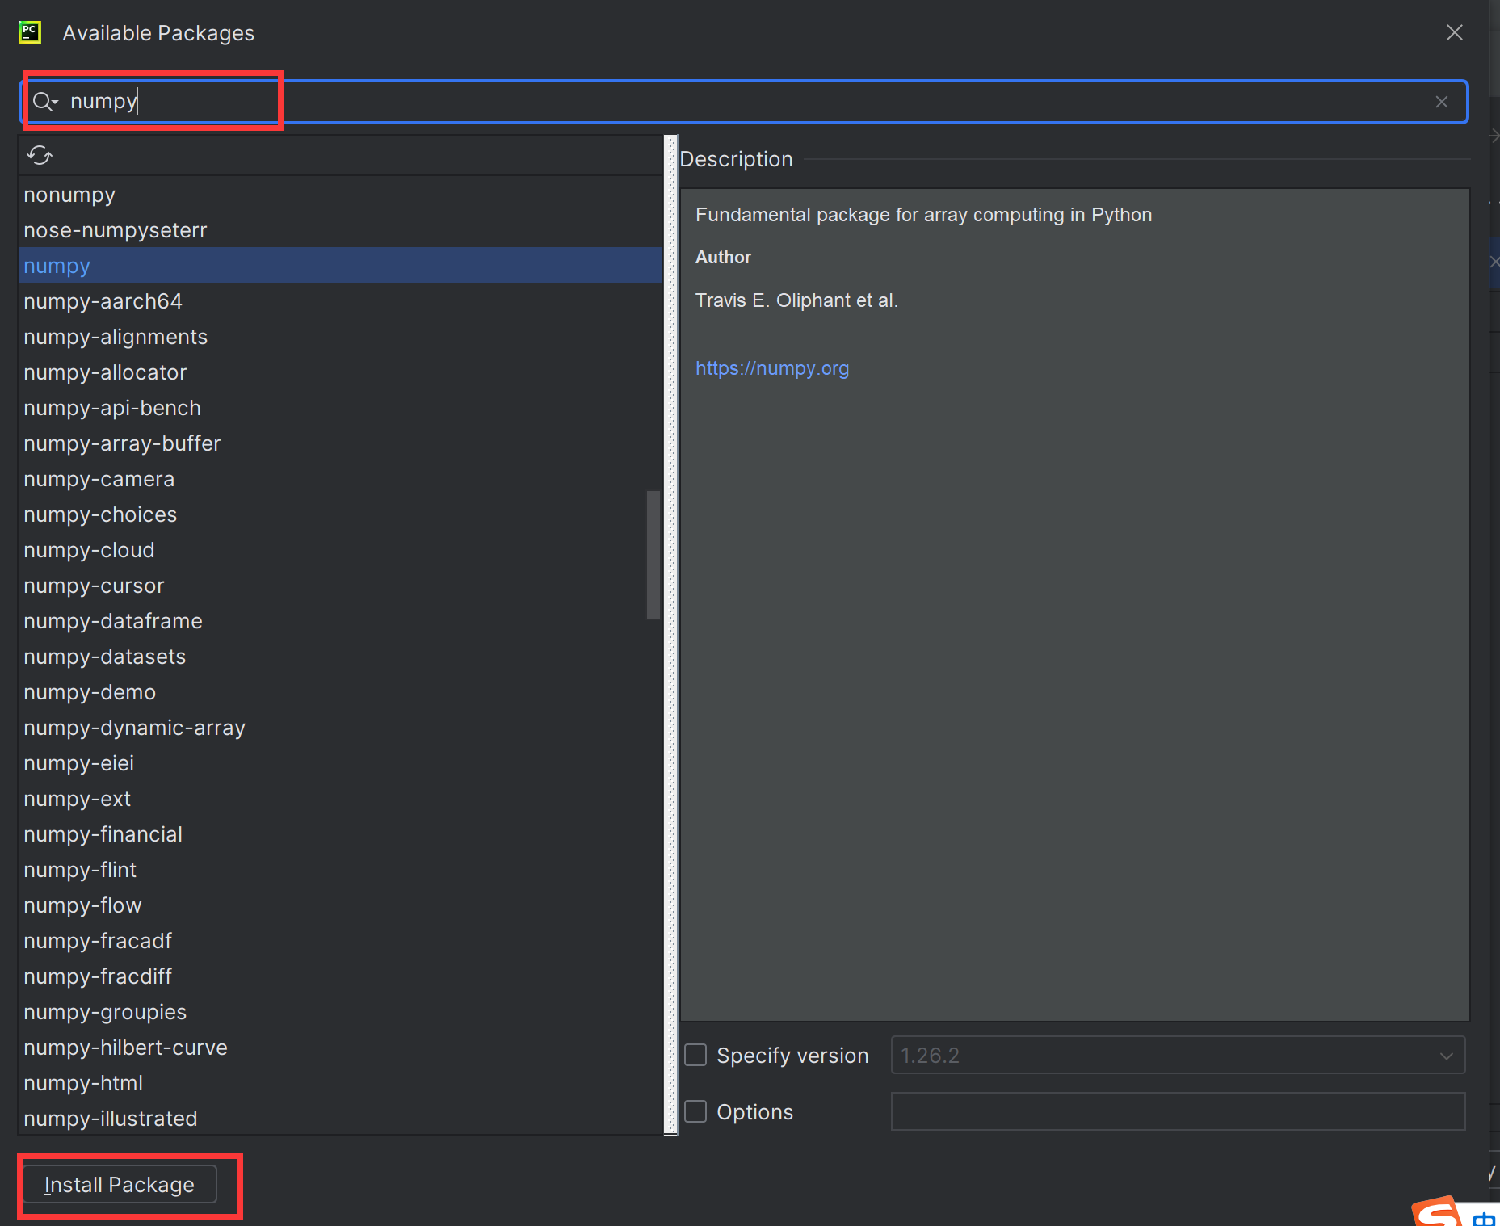Screen dimensions: 1500x1226
Task: Select numpy-groupies package
Action: (x=340, y=1012)
